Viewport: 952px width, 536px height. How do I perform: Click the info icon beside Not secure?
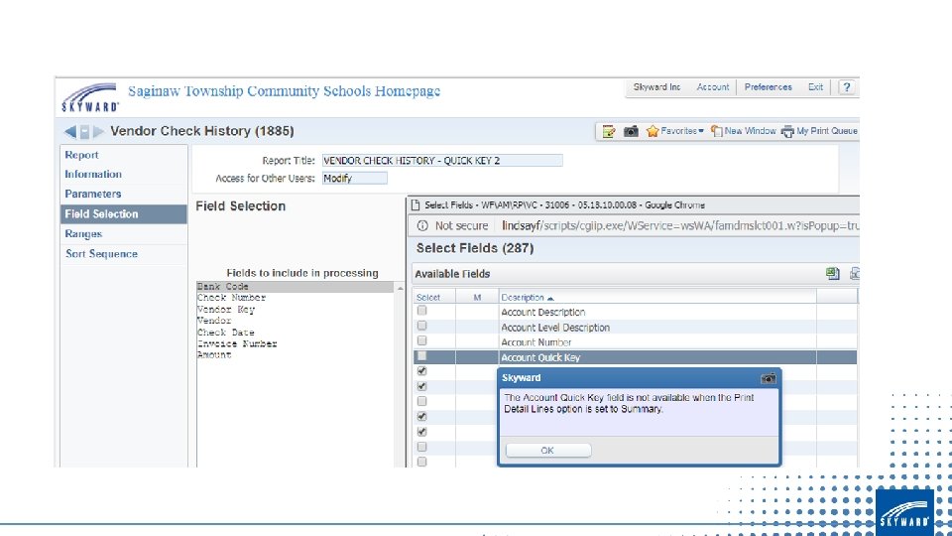(x=422, y=225)
